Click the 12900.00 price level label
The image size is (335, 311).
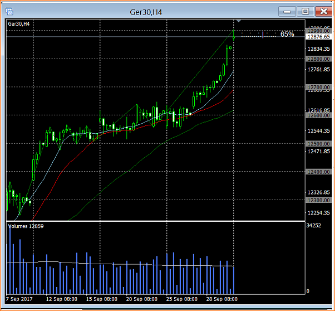318,31
